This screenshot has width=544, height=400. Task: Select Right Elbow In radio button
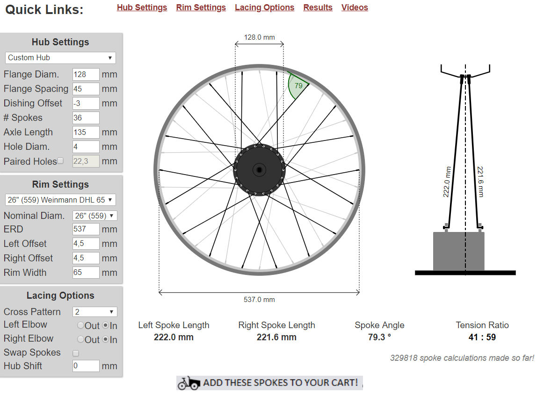pos(106,339)
